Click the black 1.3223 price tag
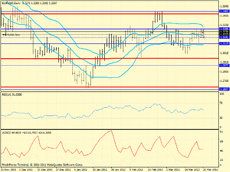230x172 pixels. (224, 34)
